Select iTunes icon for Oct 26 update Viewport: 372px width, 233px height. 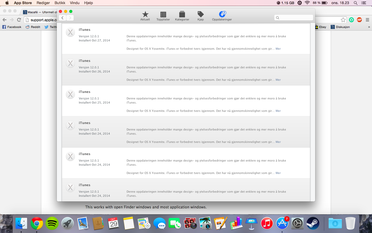[x=71, y=63]
